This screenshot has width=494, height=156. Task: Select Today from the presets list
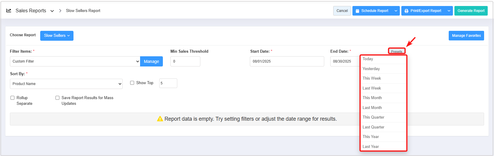368,59
